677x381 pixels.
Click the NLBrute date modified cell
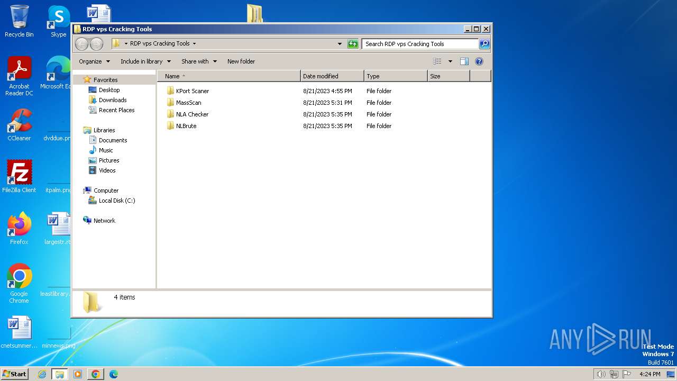coord(327,126)
